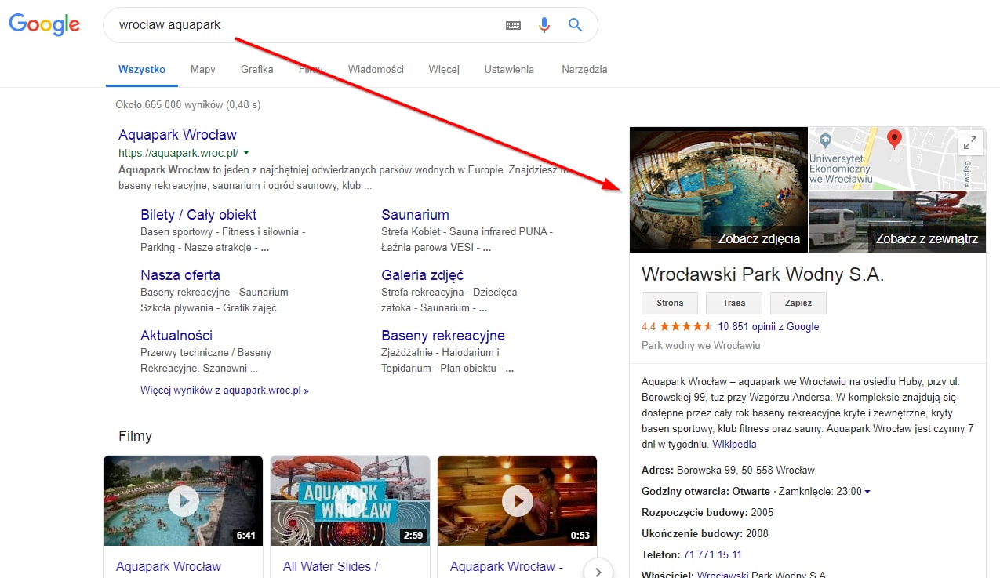1000x578 pixels.
Task: Click 'Rozpoczęcie budowy: 2005' row
Action: pyautogui.click(x=707, y=513)
